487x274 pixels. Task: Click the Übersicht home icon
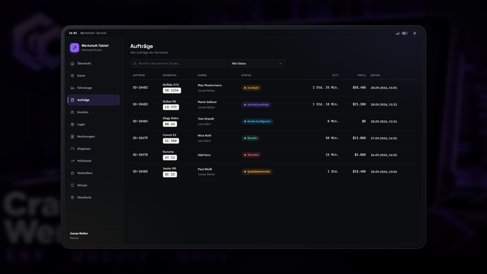pyautogui.click(x=72, y=63)
